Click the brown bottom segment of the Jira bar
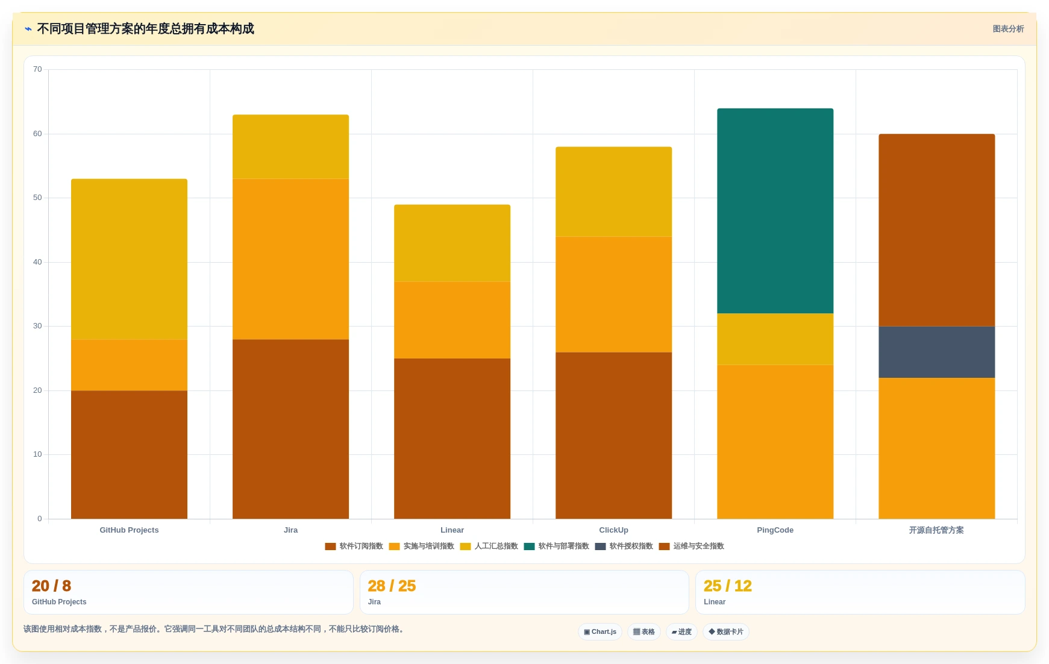The width and height of the screenshot is (1049, 664). tap(290, 429)
